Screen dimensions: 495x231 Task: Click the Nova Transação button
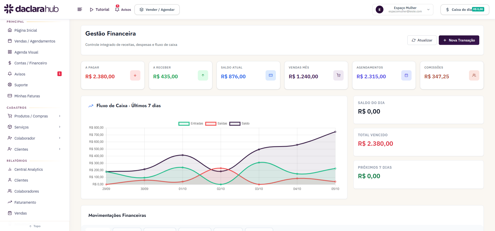[x=459, y=40]
